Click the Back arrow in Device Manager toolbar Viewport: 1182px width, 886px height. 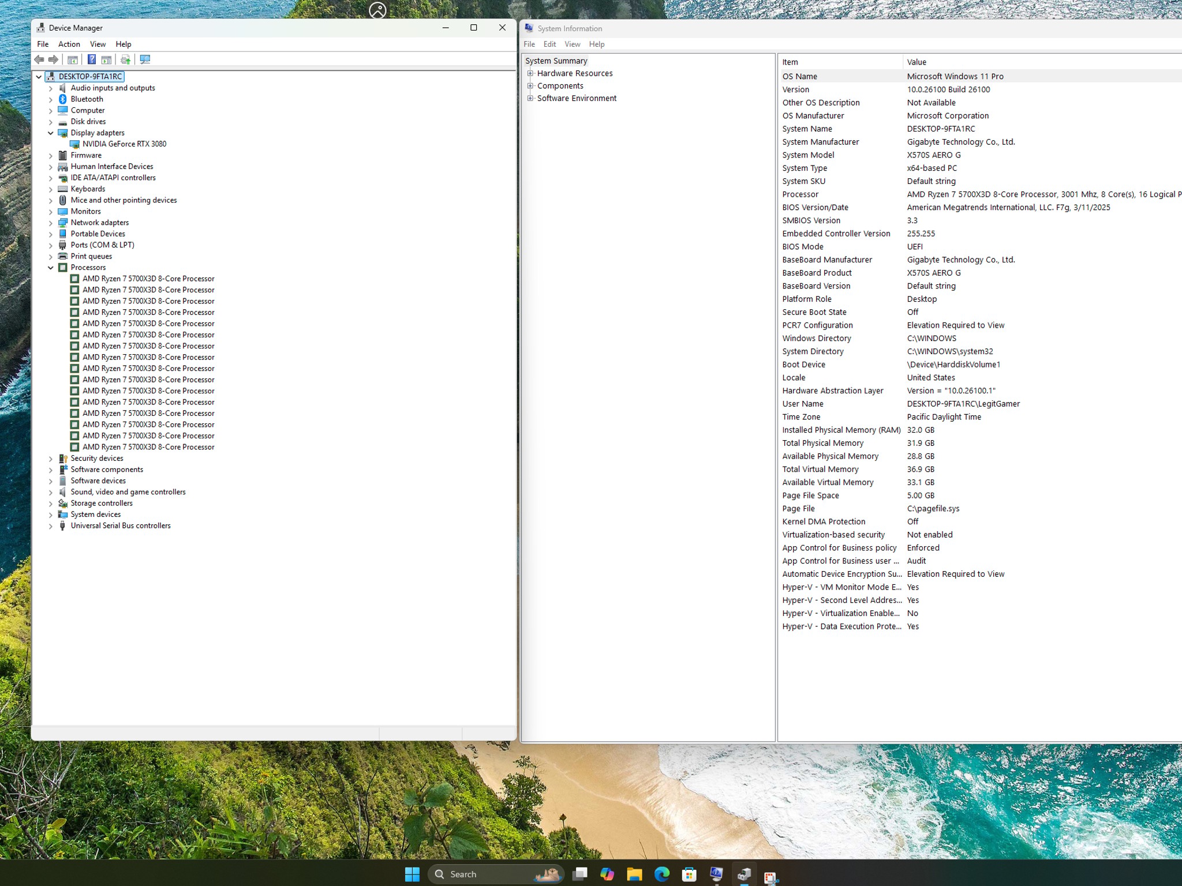click(x=39, y=59)
